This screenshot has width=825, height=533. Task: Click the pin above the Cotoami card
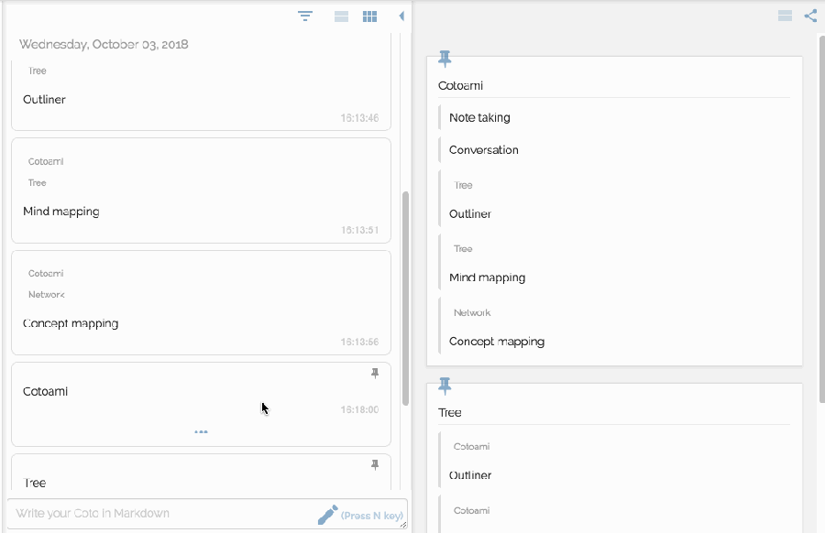click(x=445, y=60)
